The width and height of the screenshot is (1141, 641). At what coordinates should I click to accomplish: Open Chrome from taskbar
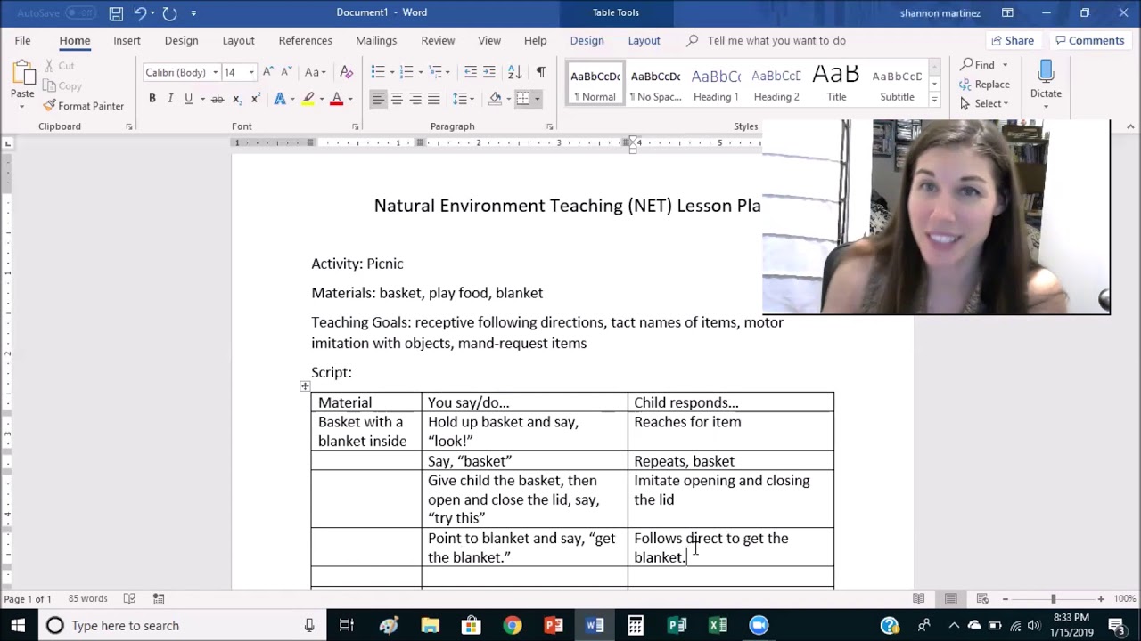tap(512, 626)
